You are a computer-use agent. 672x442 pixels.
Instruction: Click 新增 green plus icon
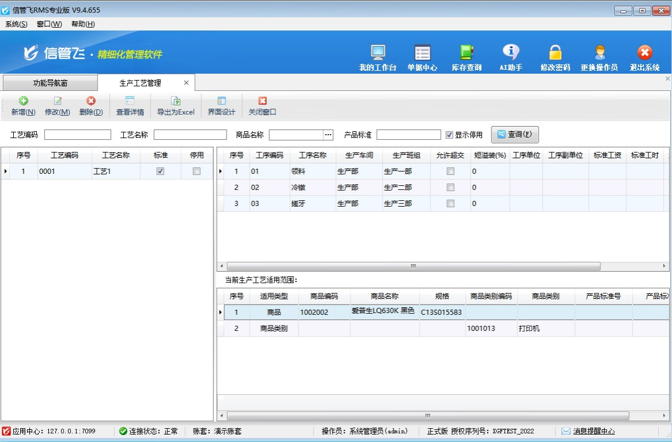point(24,101)
